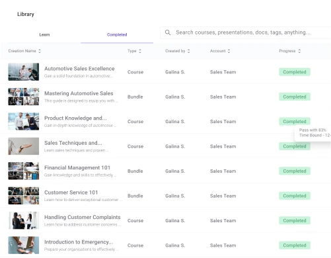Click Completed badge for Sales Techniques row
The image size is (331, 258).
pos(295,146)
